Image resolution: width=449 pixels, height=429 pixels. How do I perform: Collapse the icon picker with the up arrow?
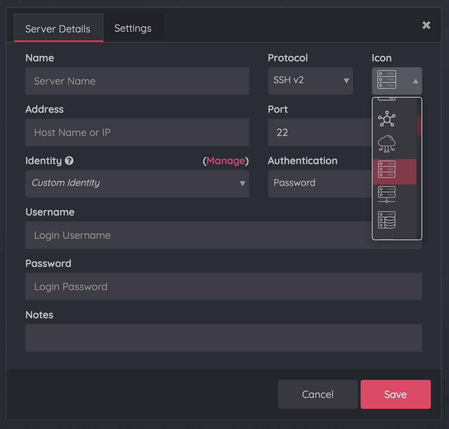tap(415, 81)
